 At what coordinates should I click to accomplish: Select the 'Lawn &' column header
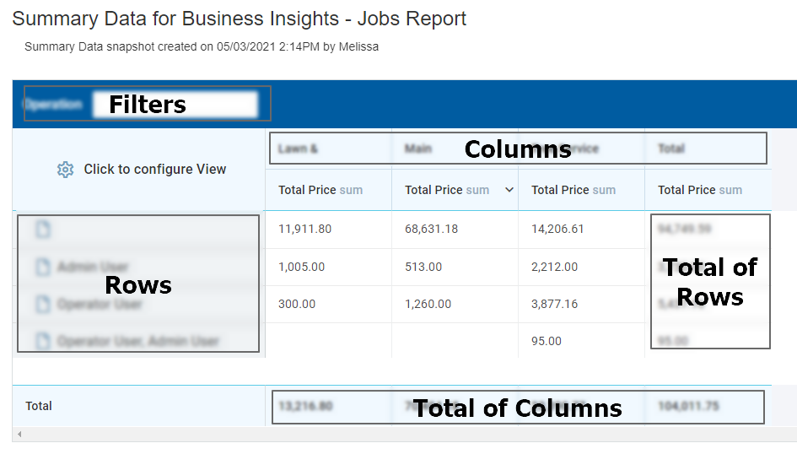(x=298, y=149)
